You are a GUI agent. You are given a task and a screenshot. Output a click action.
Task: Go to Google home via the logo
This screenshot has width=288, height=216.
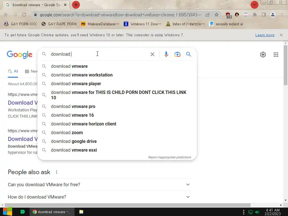[19, 55]
